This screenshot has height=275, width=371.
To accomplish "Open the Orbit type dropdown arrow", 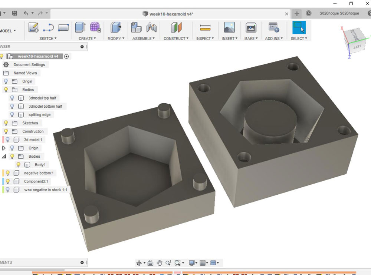I will coord(144,263).
